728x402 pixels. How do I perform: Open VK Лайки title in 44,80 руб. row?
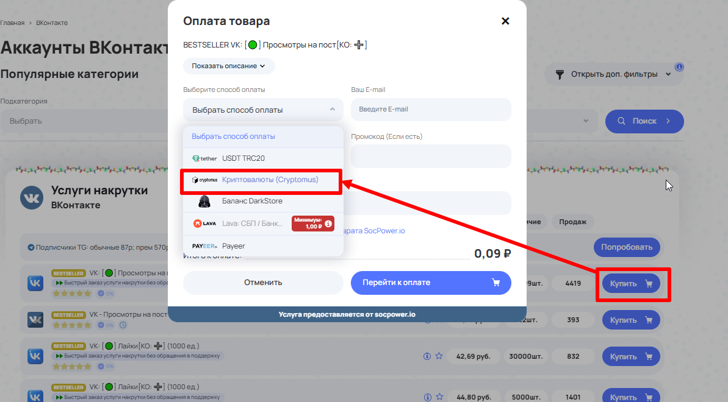point(145,387)
